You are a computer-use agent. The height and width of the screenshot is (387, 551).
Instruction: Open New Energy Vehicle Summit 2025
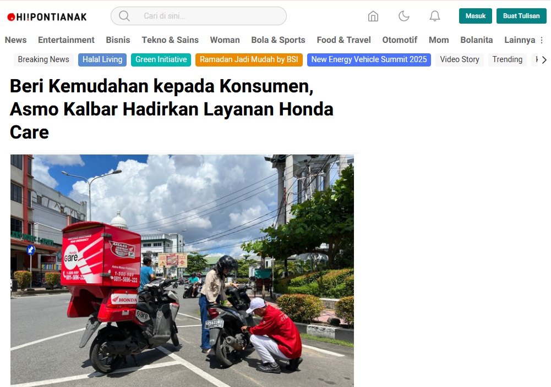point(369,60)
